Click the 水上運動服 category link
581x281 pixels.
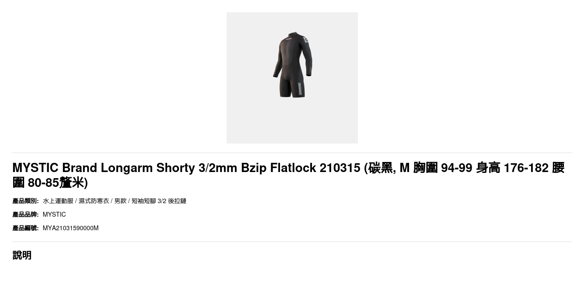click(x=58, y=201)
